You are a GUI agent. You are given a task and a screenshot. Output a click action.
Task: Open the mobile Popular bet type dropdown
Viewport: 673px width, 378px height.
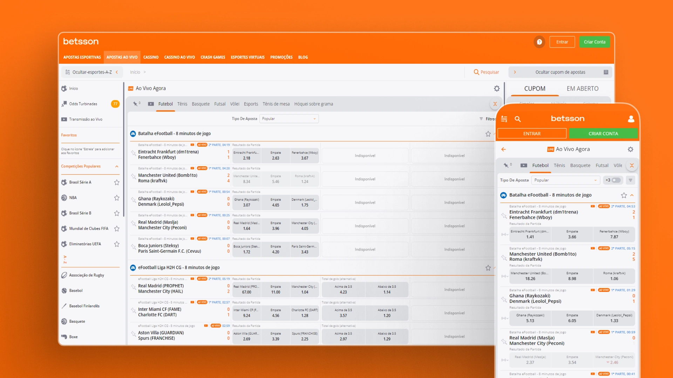(565, 180)
